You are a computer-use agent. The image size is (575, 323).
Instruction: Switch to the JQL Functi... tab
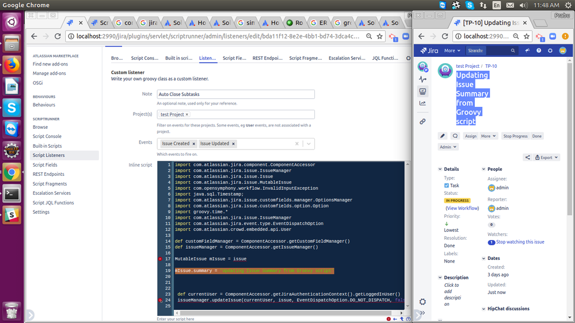coord(385,58)
